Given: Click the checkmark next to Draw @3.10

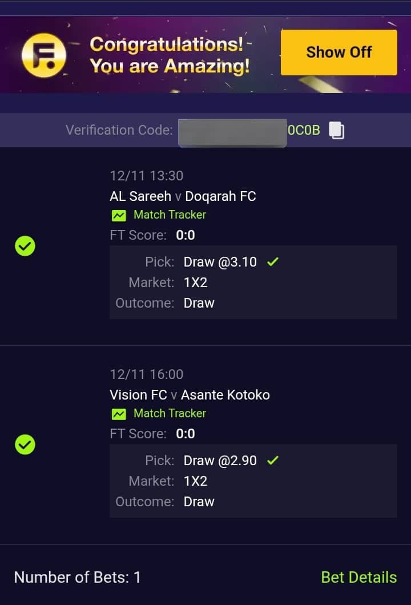Looking at the screenshot, I should pos(273,261).
